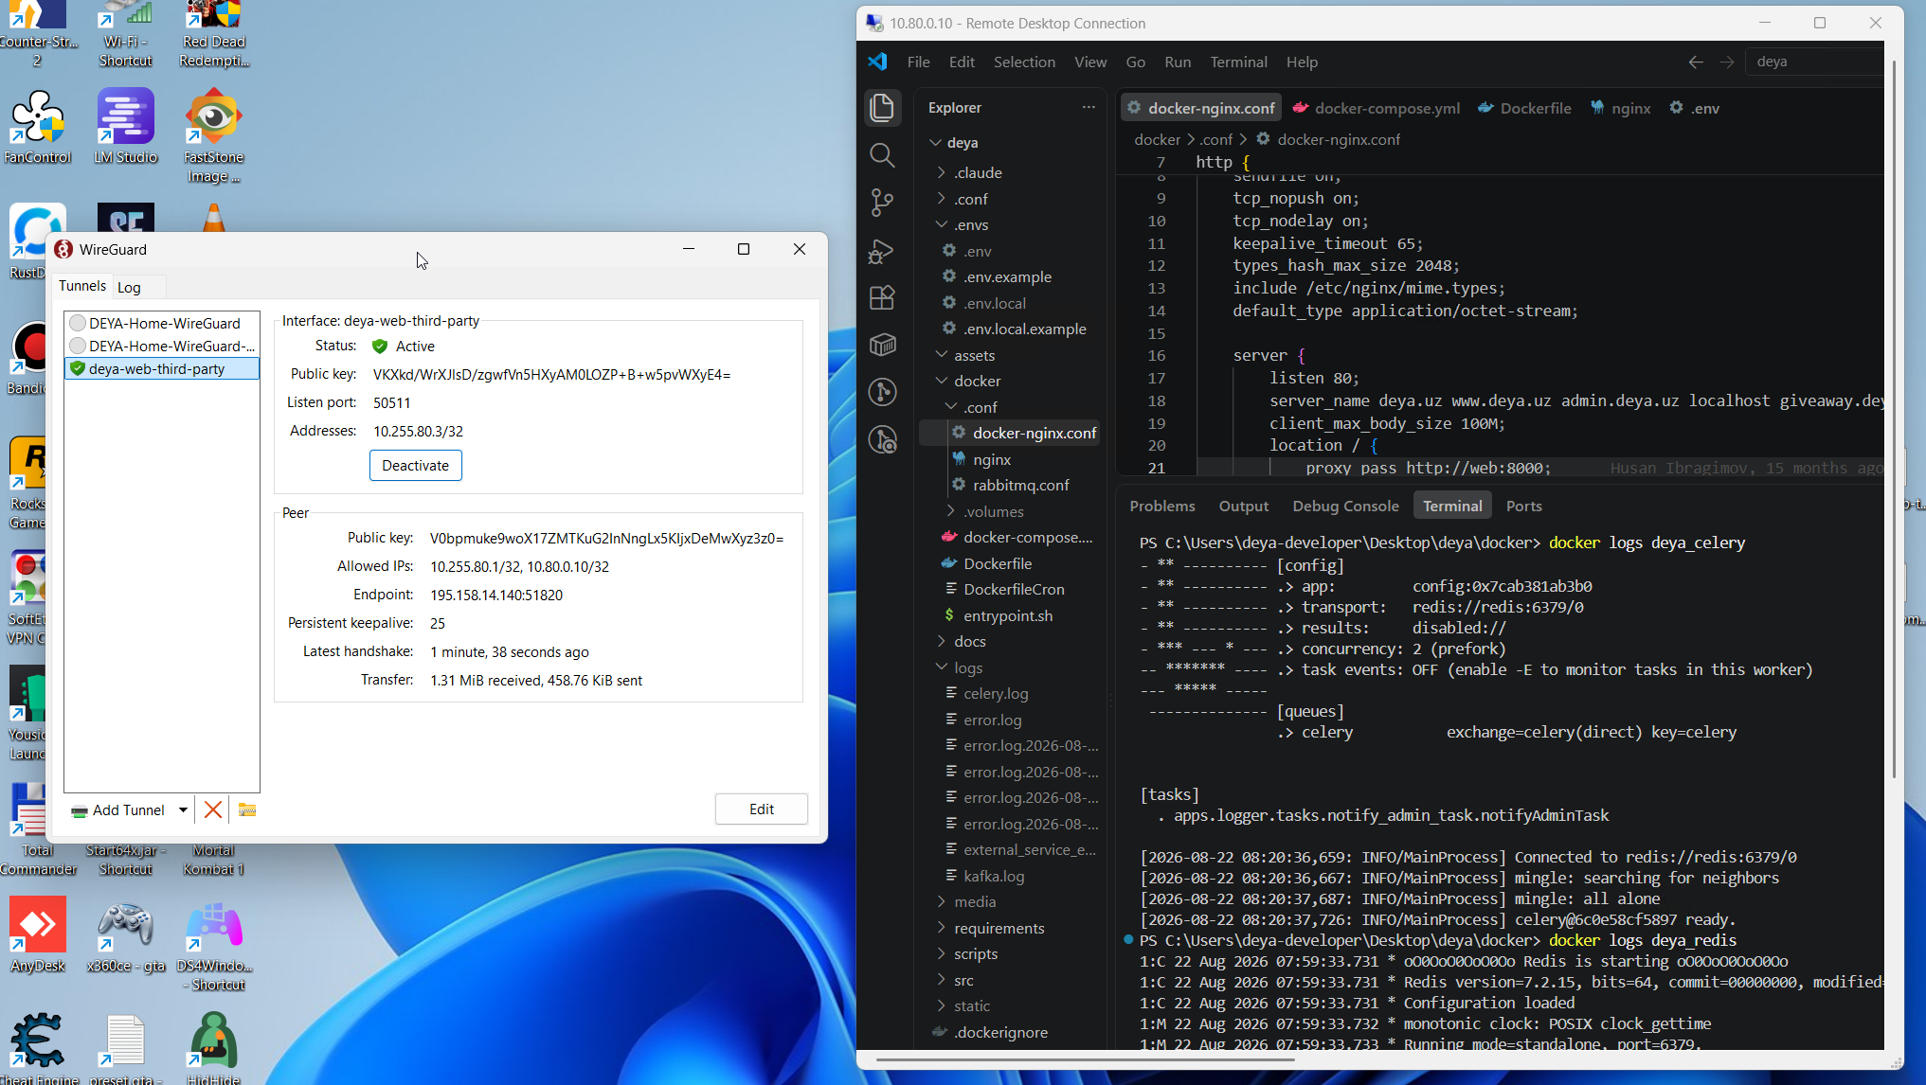1926x1085 pixels.
Task: Open DockerfileCron in the Explorer
Action: (1014, 589)
